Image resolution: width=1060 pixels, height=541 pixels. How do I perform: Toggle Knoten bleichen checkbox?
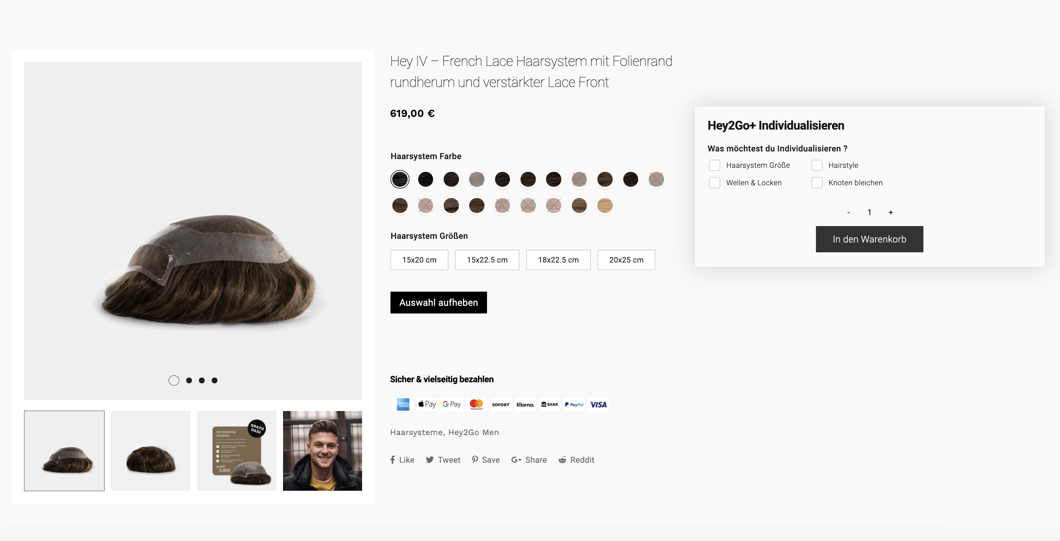(x=817, y=183)
